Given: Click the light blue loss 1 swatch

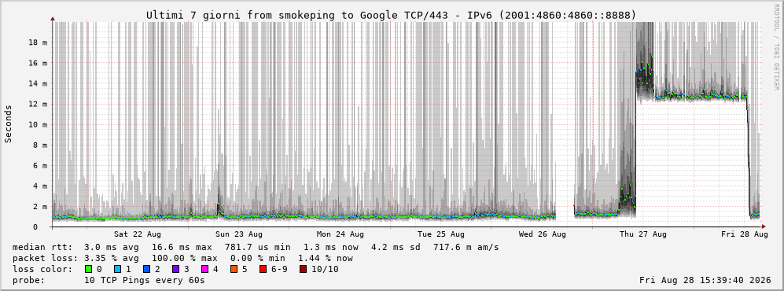Looking at the screenshot, I should coord(117,270).
